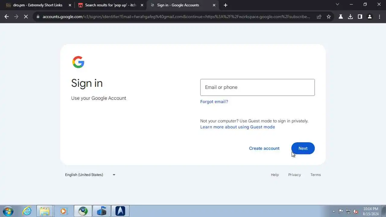The height and width of the screenshot is (217, 386).
Task: Open the tab search chevron in the title bar
Action: click(337, 5)
